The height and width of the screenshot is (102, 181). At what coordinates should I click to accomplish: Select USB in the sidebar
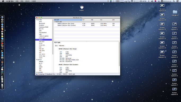pyautogui.click(x=40, y=34)
